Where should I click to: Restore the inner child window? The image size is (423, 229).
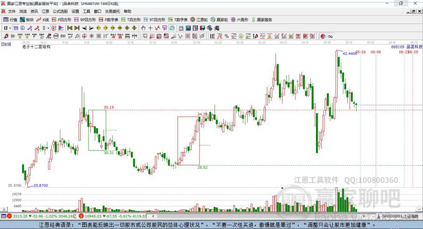point(413,11)
